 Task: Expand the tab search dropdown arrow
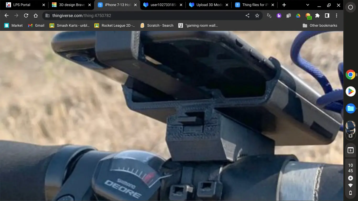click(308, 5)
